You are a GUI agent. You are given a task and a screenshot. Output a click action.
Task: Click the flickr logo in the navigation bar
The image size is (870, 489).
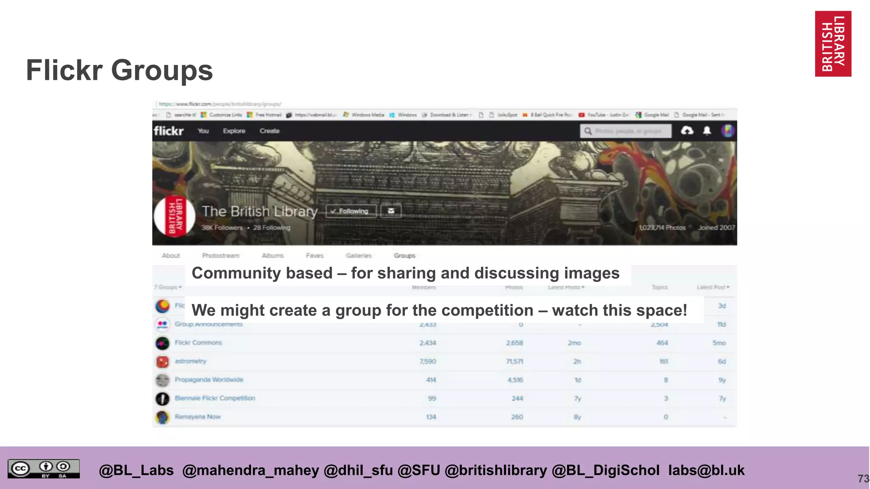pos(169,131)
